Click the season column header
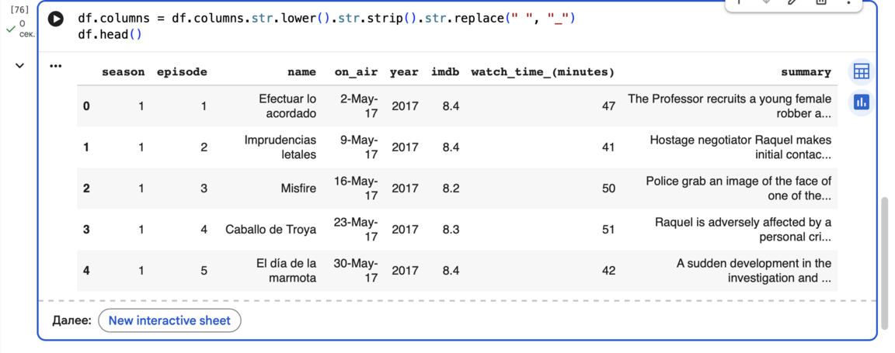The width and height of the screenshot is (895, 353). coord(123,72)
